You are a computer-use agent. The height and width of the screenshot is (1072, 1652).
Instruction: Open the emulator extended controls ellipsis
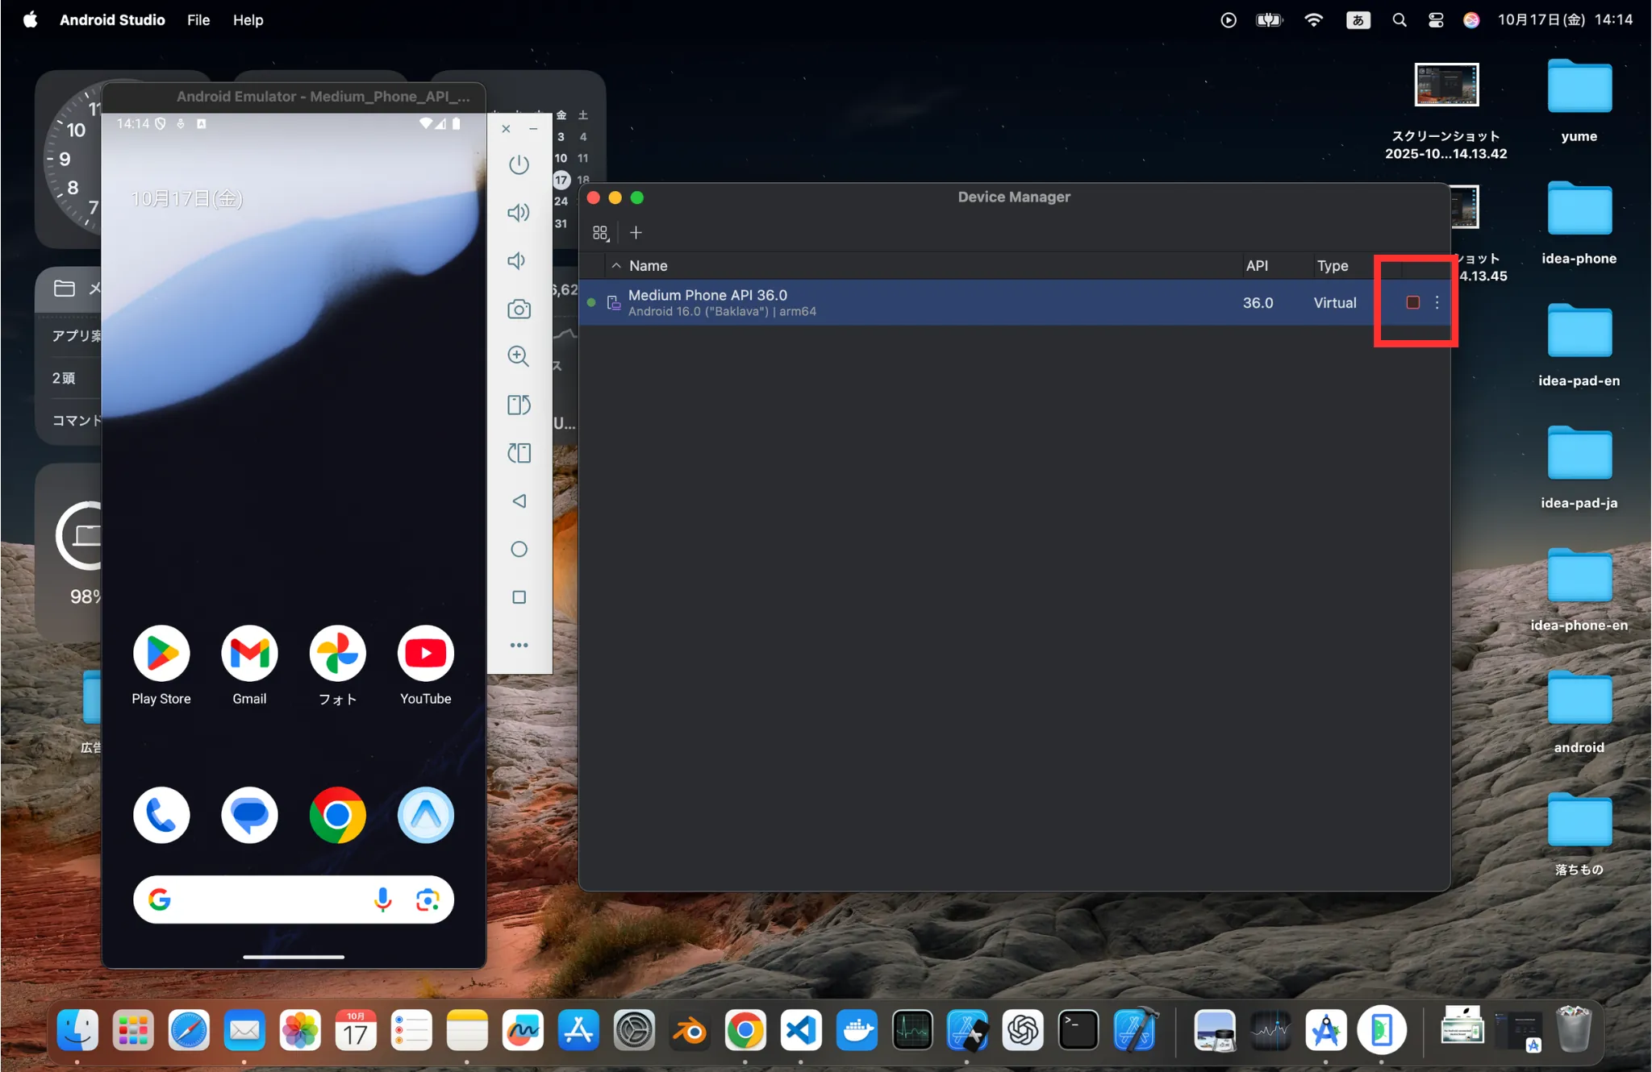(x=519, y=644)
